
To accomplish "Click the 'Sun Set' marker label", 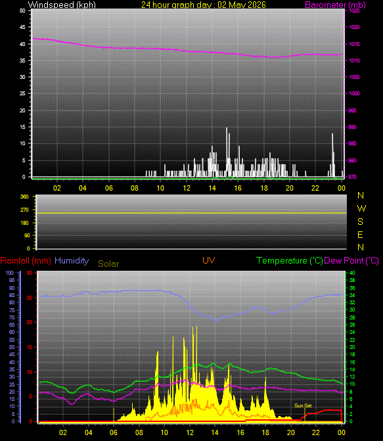I will click(303, 406).
